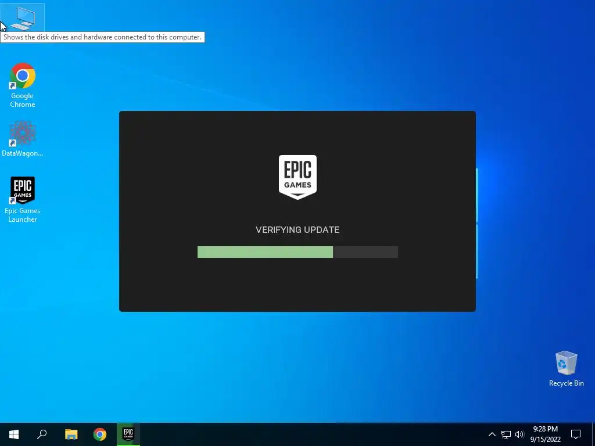Open the Action Center notifications icon
The image size is (595, 446).
point(576,434)
